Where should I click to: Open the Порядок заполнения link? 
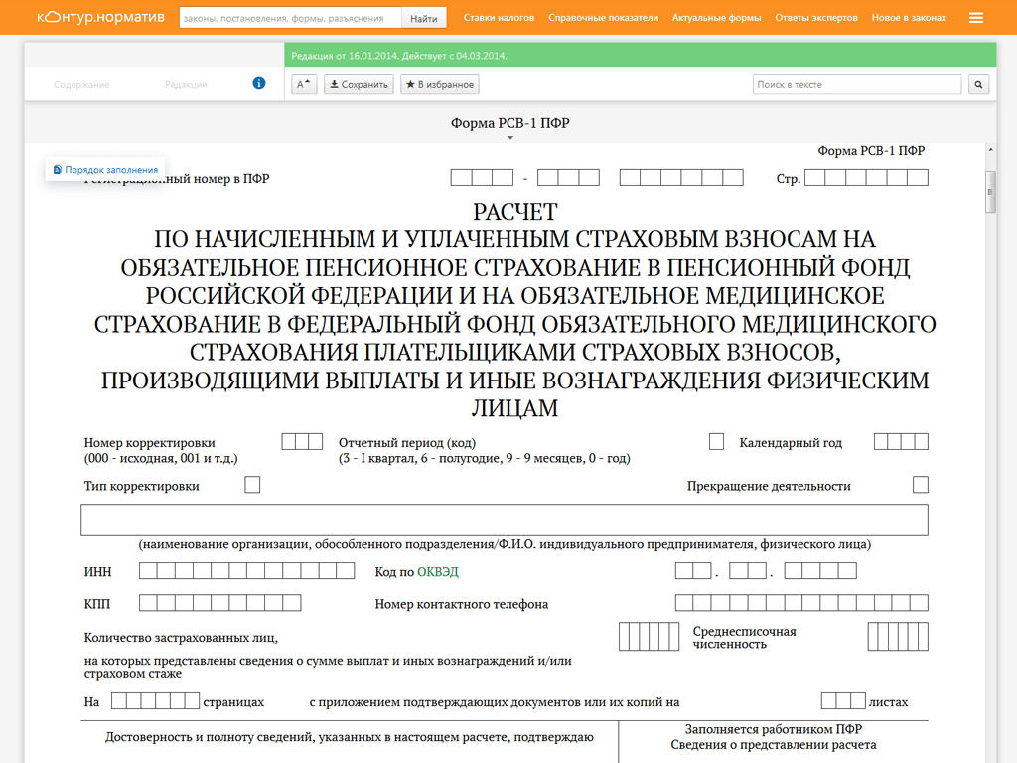(x=105, y=169)
